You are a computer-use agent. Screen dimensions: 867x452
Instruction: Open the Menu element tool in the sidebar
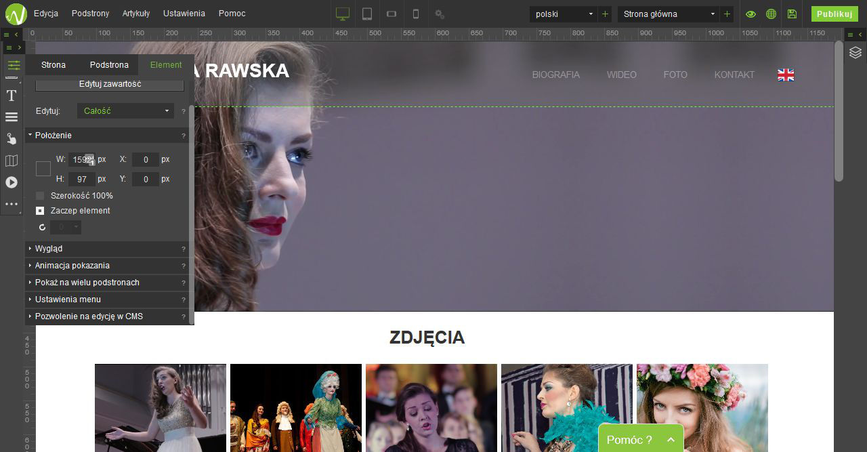point(11,117)
